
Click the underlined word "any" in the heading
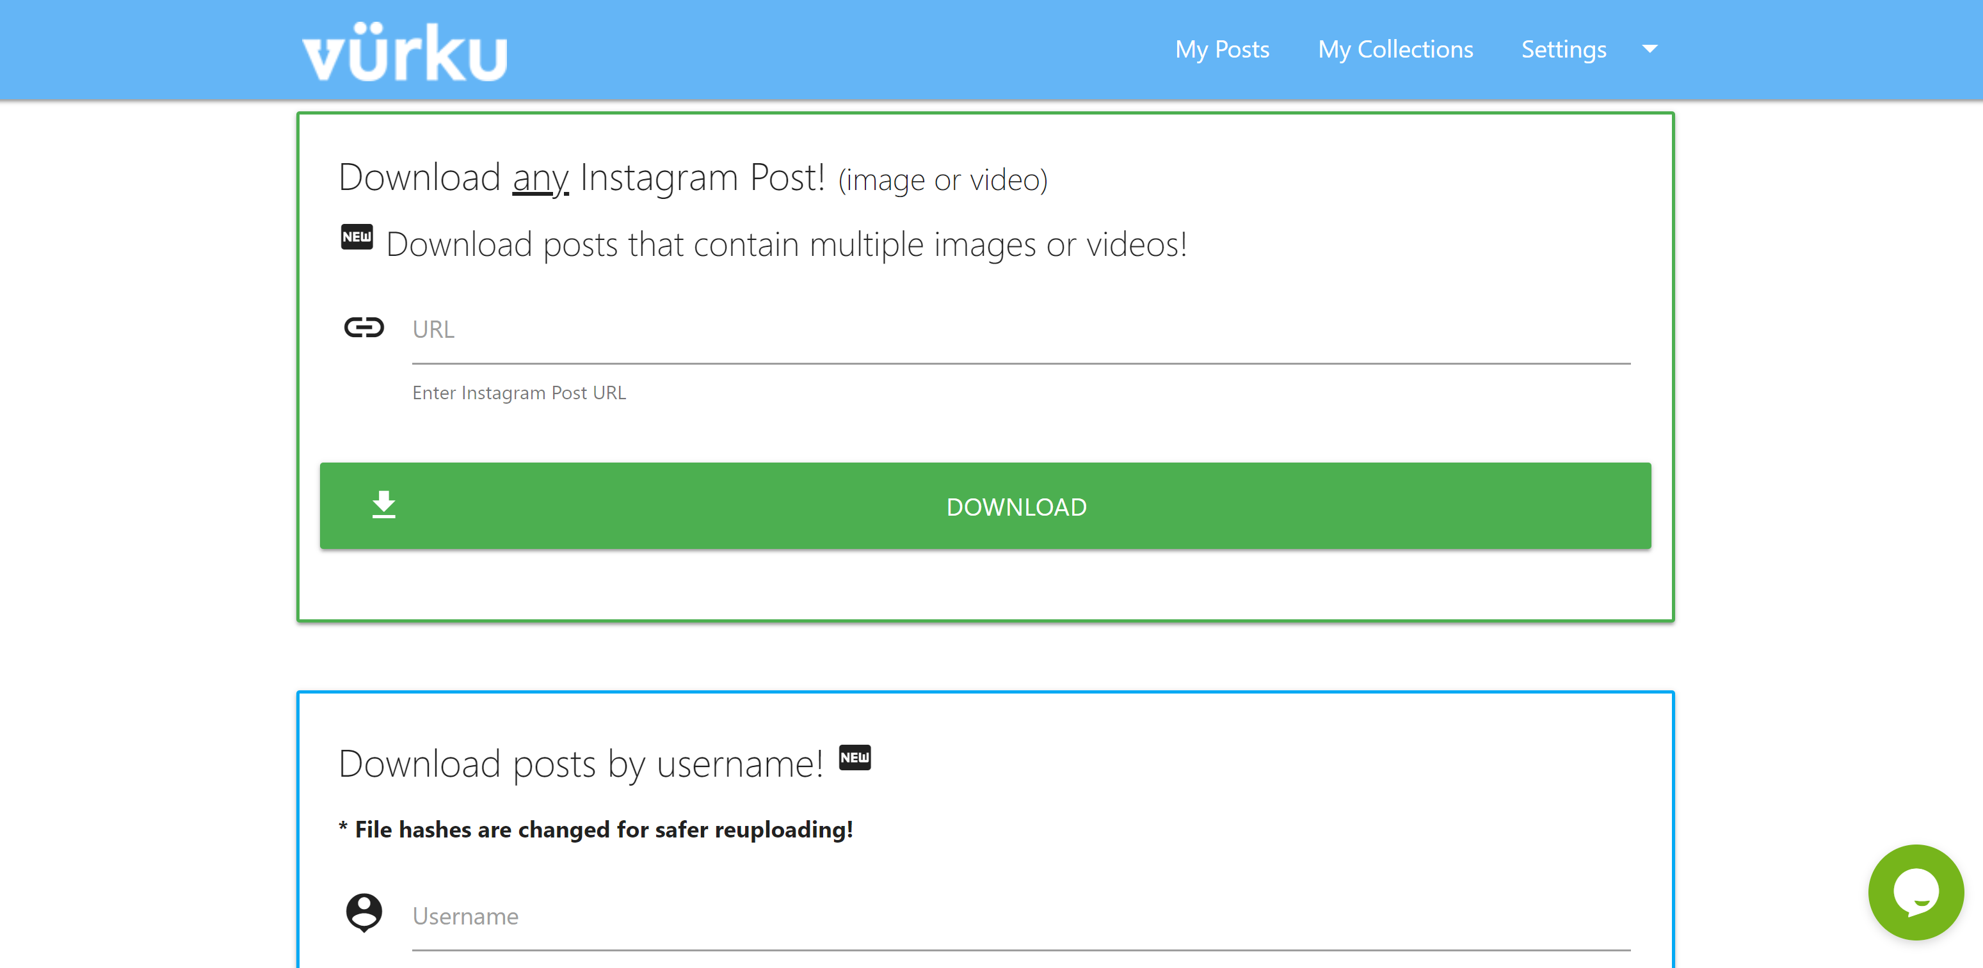(540, 178)
